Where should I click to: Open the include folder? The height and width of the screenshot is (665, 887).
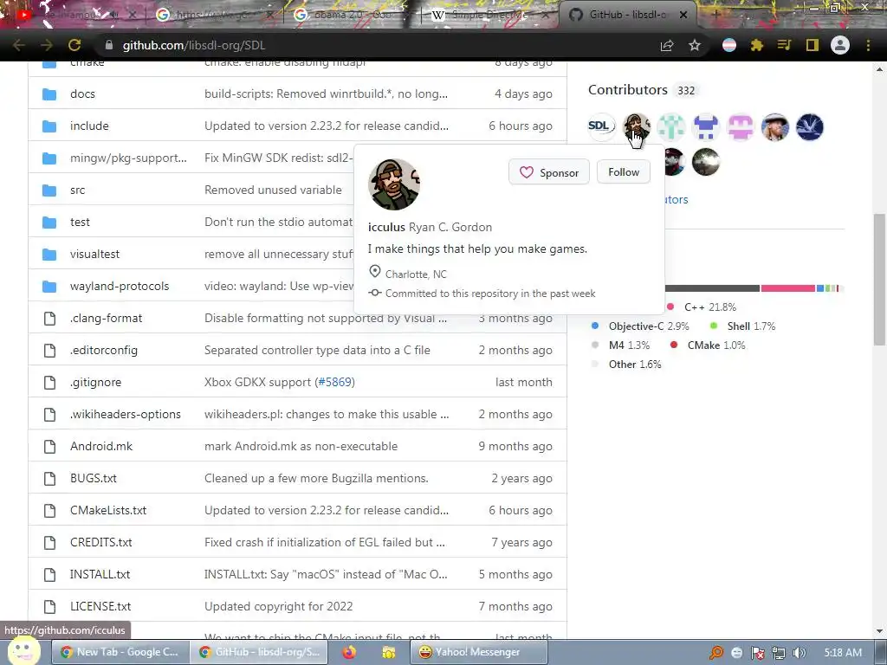click(x=89, y=126)
